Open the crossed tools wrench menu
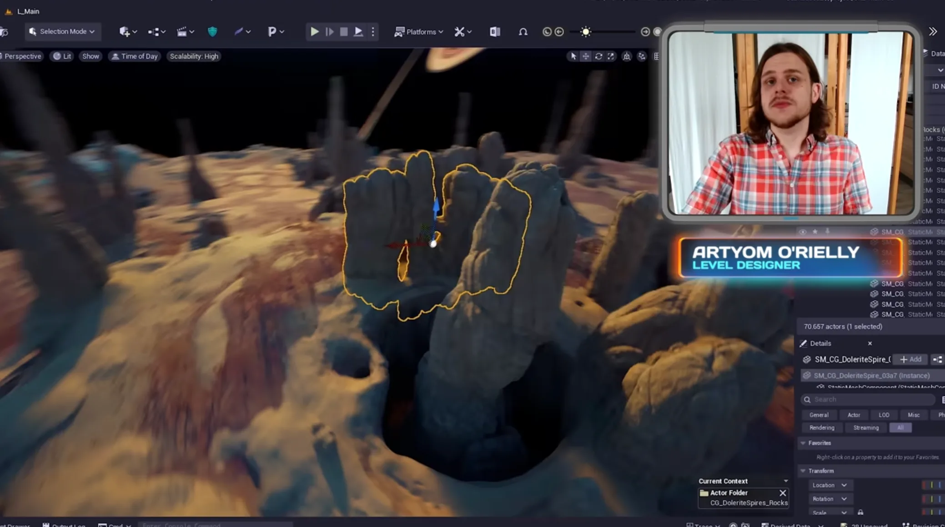The height and width of the screenshot is (527, 945). [x=463, y=31]
